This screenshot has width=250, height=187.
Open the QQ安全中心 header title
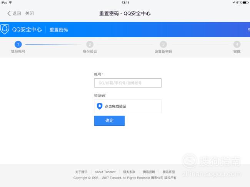[27, 30]
